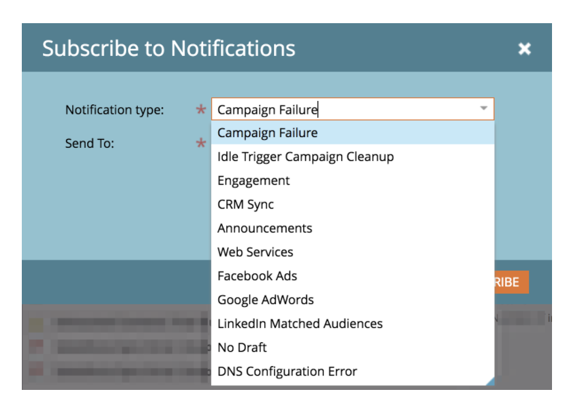Pick CRM Sync from the dropdown list
The width and height of the screenshot is (582, 409).
point(245,204)
